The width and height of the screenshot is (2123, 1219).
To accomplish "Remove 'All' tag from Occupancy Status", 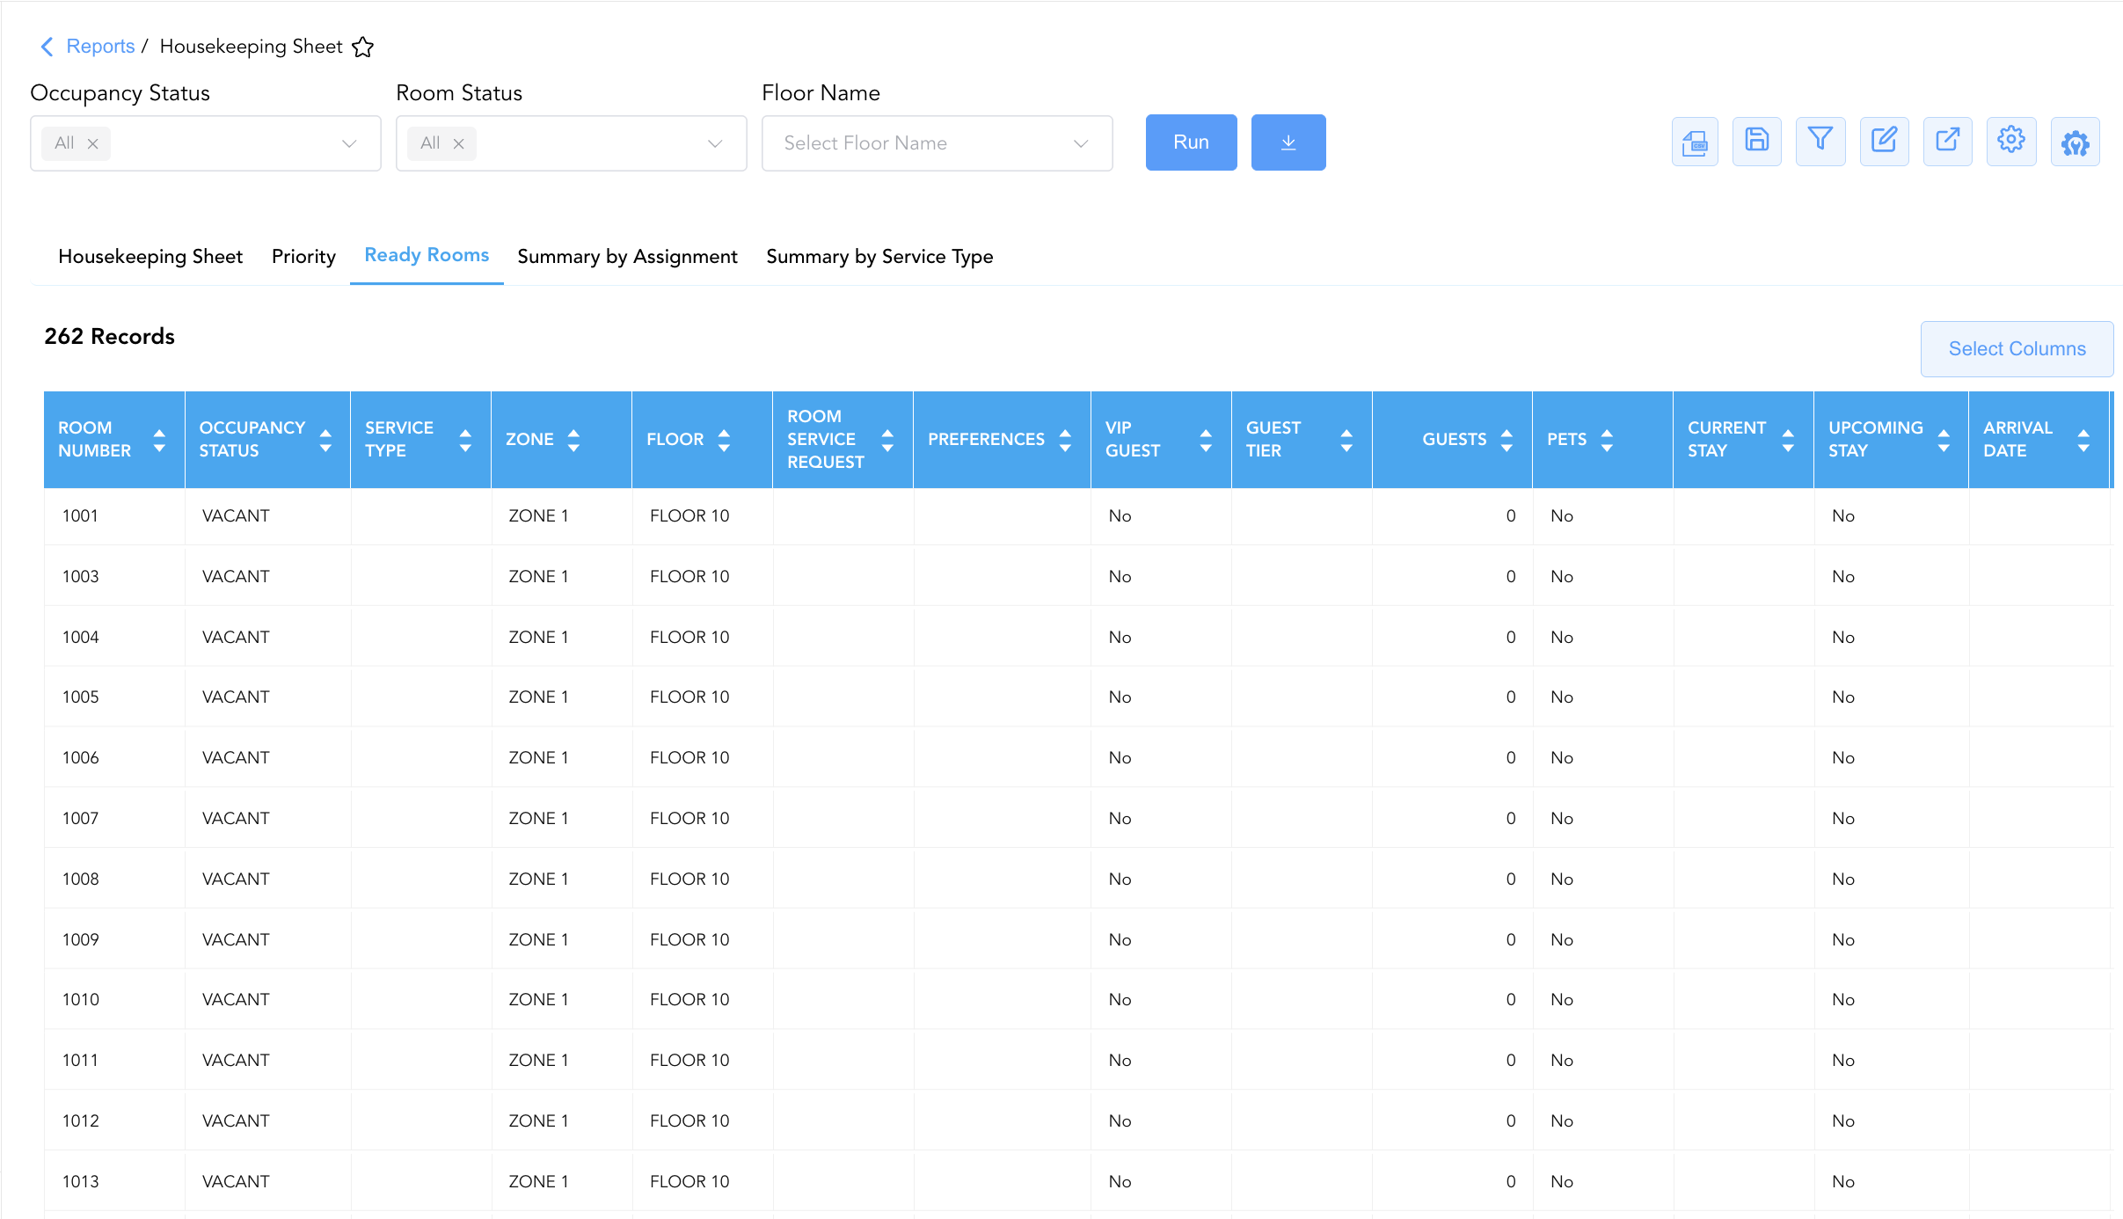I will [92, 143].
